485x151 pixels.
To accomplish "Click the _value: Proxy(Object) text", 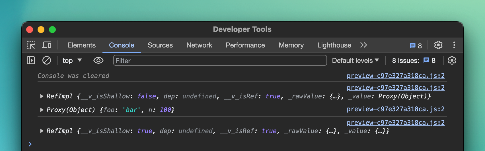I will click(387, 96).
